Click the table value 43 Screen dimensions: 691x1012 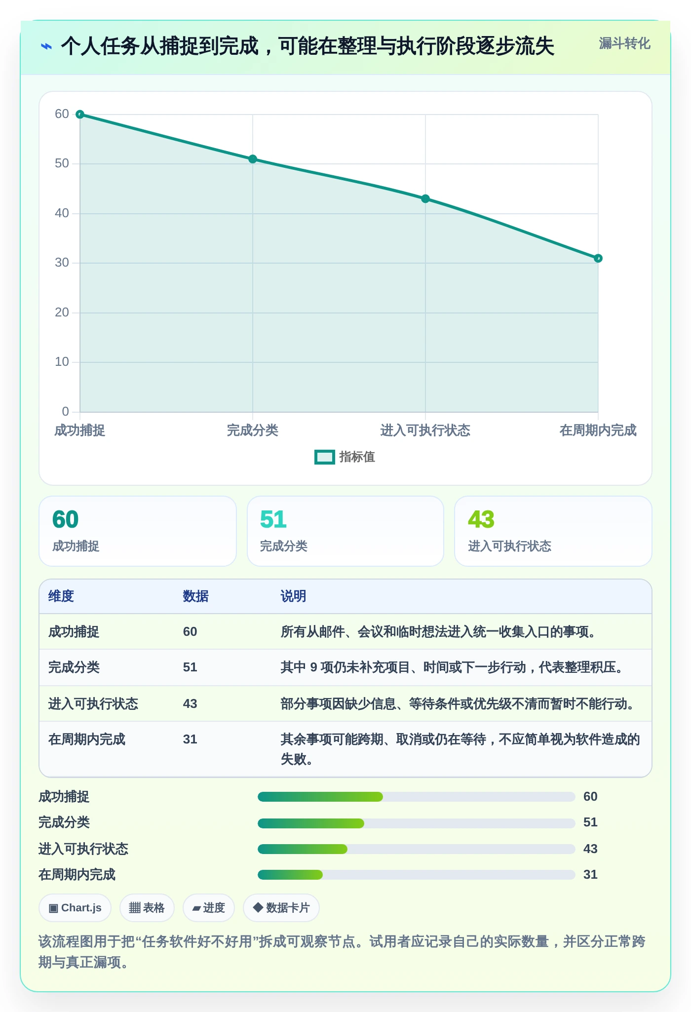(x=190, y=704)
